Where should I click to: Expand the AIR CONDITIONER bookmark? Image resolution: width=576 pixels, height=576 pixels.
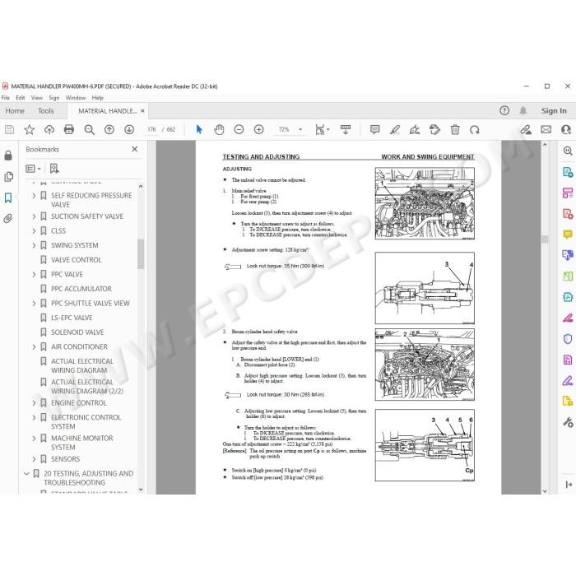pos(34,346)
